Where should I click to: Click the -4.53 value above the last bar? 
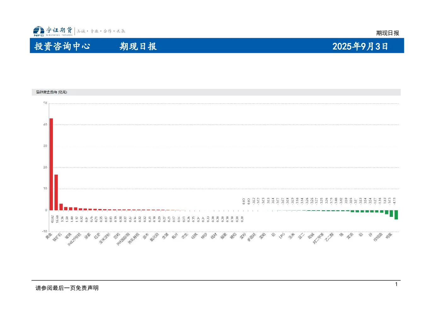[x=394, y=201]
